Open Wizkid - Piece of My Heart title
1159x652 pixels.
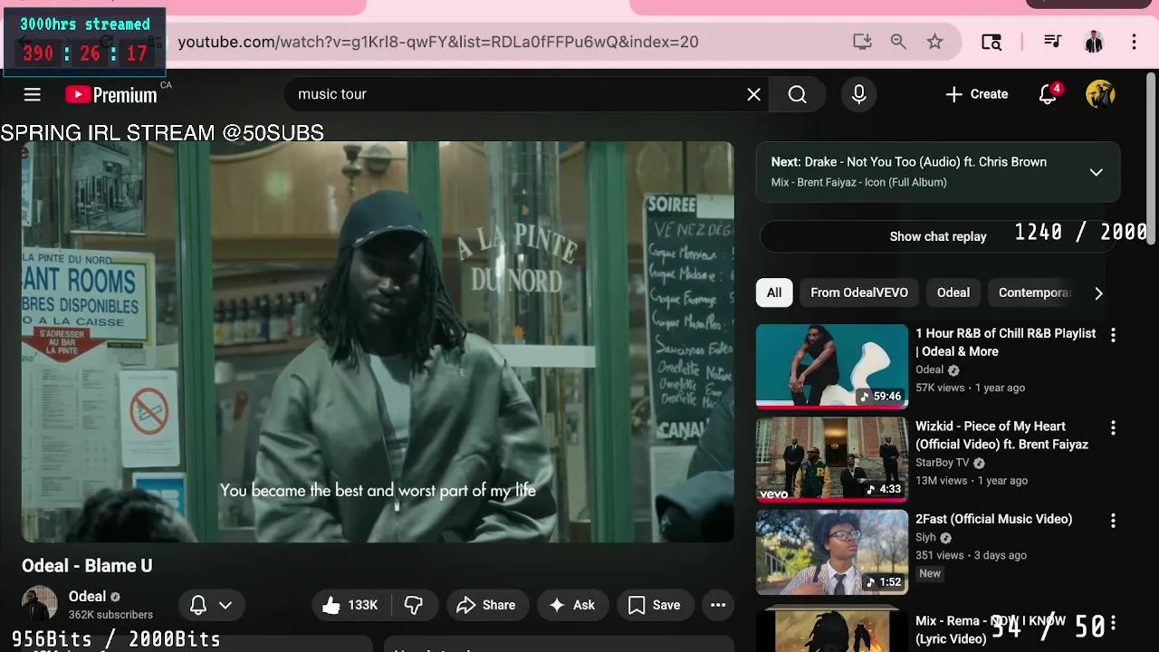(1001, 436)
